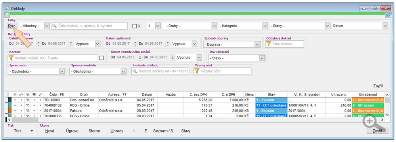The height and width of the screenshot is (142, 396).
Task: Click the Úhrady action item
Action: (x=117, y=131)
